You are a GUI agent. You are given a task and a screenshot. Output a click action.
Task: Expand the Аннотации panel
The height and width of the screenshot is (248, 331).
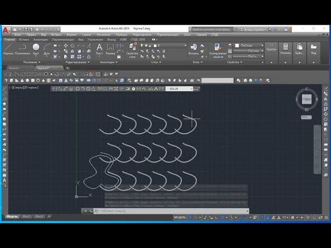click(x=109, y=62)
